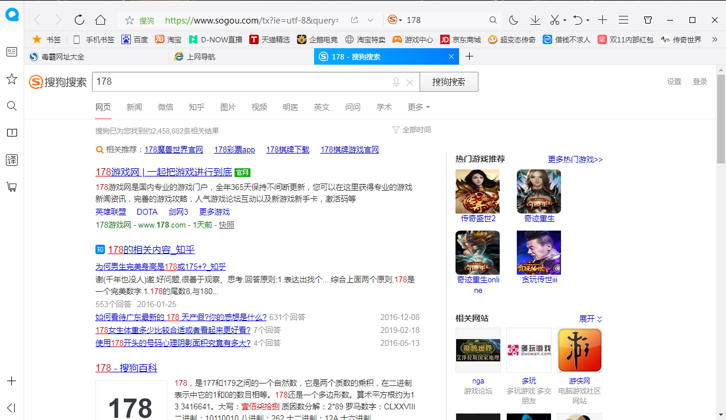This screenshot has height=420, width=726.
Task: Click the 搜狗搜索 search button
Action: click(448, 82)
